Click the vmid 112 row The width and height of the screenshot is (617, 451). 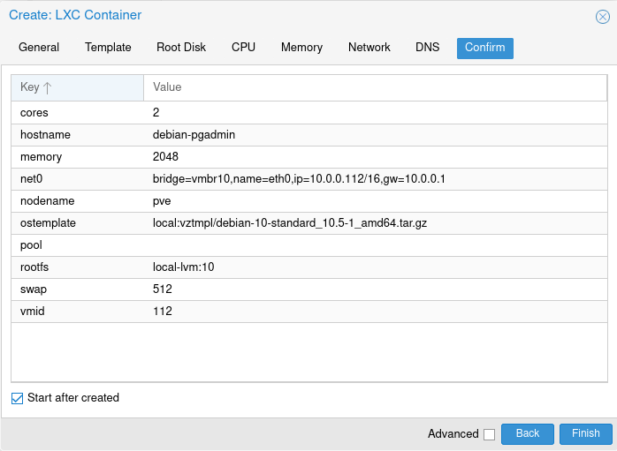coord(309,312)
